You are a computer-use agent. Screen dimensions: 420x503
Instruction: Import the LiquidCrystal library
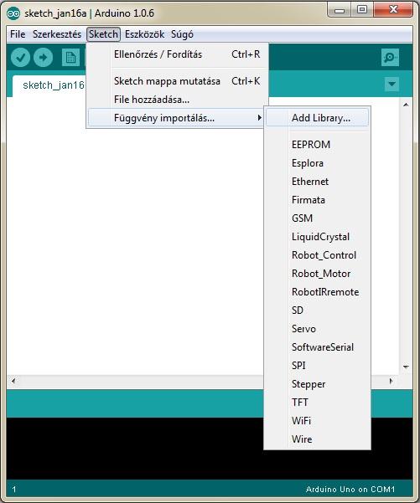(317, 237)
